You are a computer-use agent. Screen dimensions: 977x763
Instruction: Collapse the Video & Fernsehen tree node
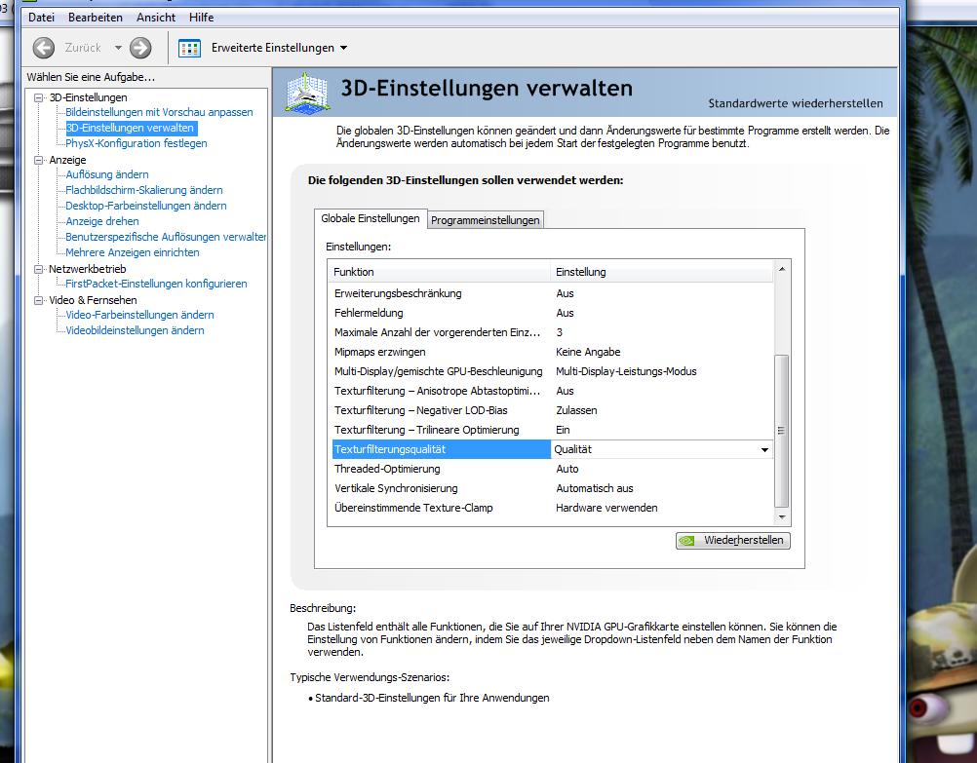(x=39, y=300)
